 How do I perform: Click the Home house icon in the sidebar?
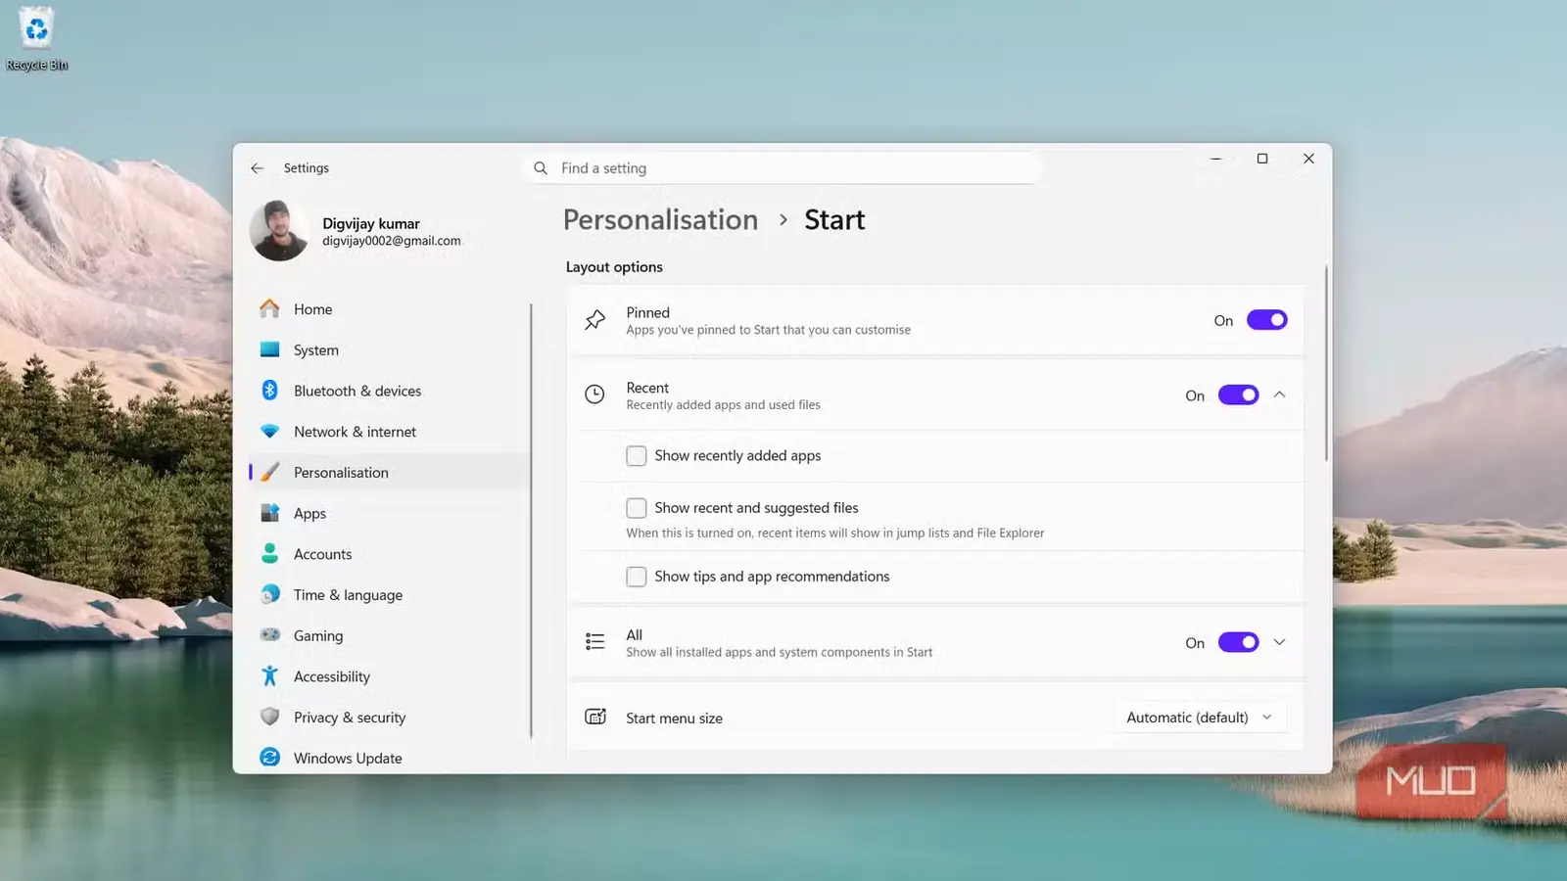pyautogui.click(x=269, y=309)
